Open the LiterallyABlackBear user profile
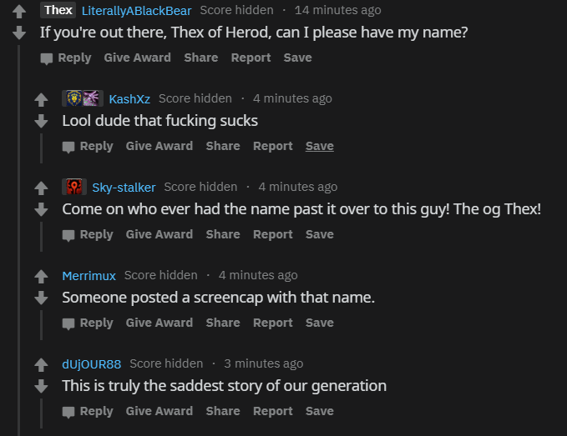Image resolution: width=567 pixels, height=436 pixels. pos(136,11)
